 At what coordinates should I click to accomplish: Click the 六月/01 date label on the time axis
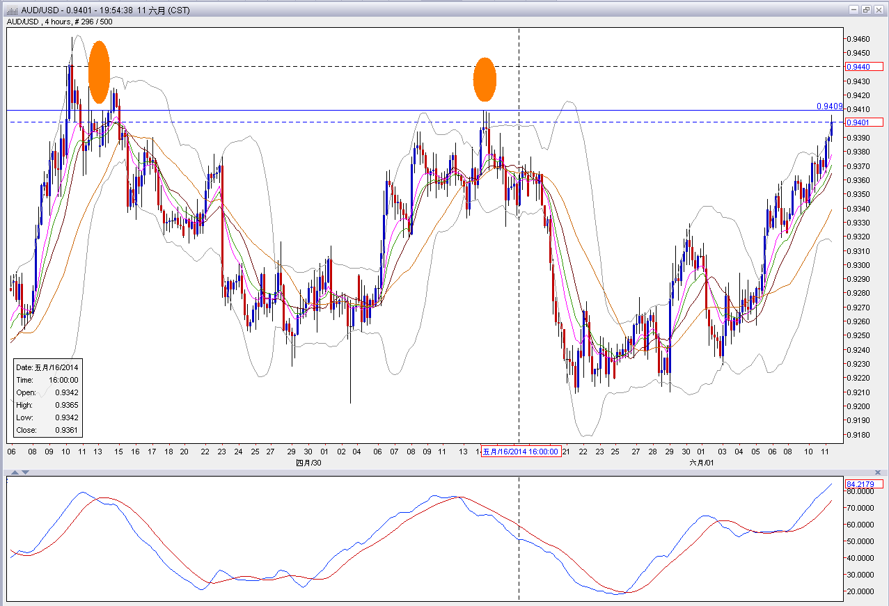point(702,463)
